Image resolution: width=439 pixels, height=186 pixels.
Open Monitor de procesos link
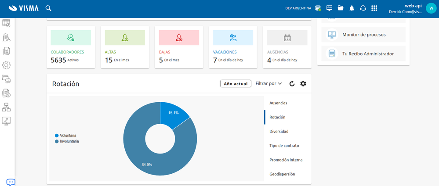[364, 35]
